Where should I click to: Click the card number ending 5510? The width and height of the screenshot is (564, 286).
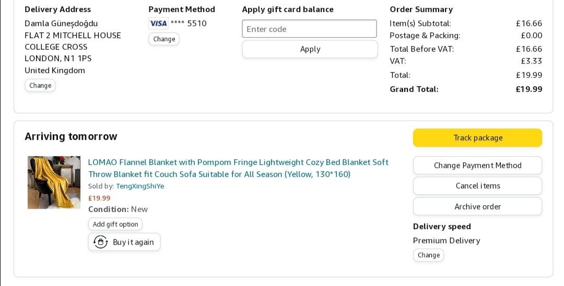[189, 23]
